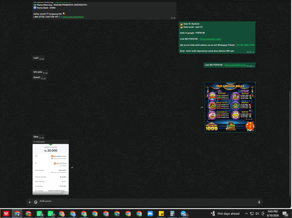Screen dimensions: 292x218
Task: Select the "Link?" message
Action: 39,58
